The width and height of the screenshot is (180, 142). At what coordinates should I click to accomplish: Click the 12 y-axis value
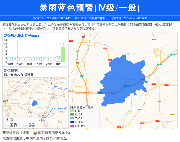(x=5, y=40)
